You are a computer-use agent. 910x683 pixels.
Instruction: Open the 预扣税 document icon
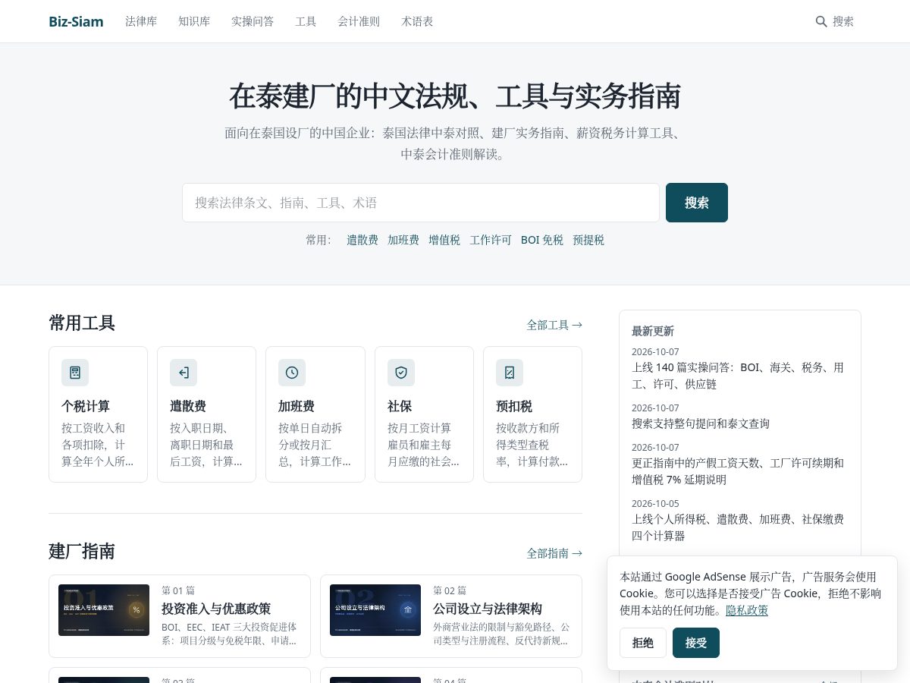pos(510,373)
